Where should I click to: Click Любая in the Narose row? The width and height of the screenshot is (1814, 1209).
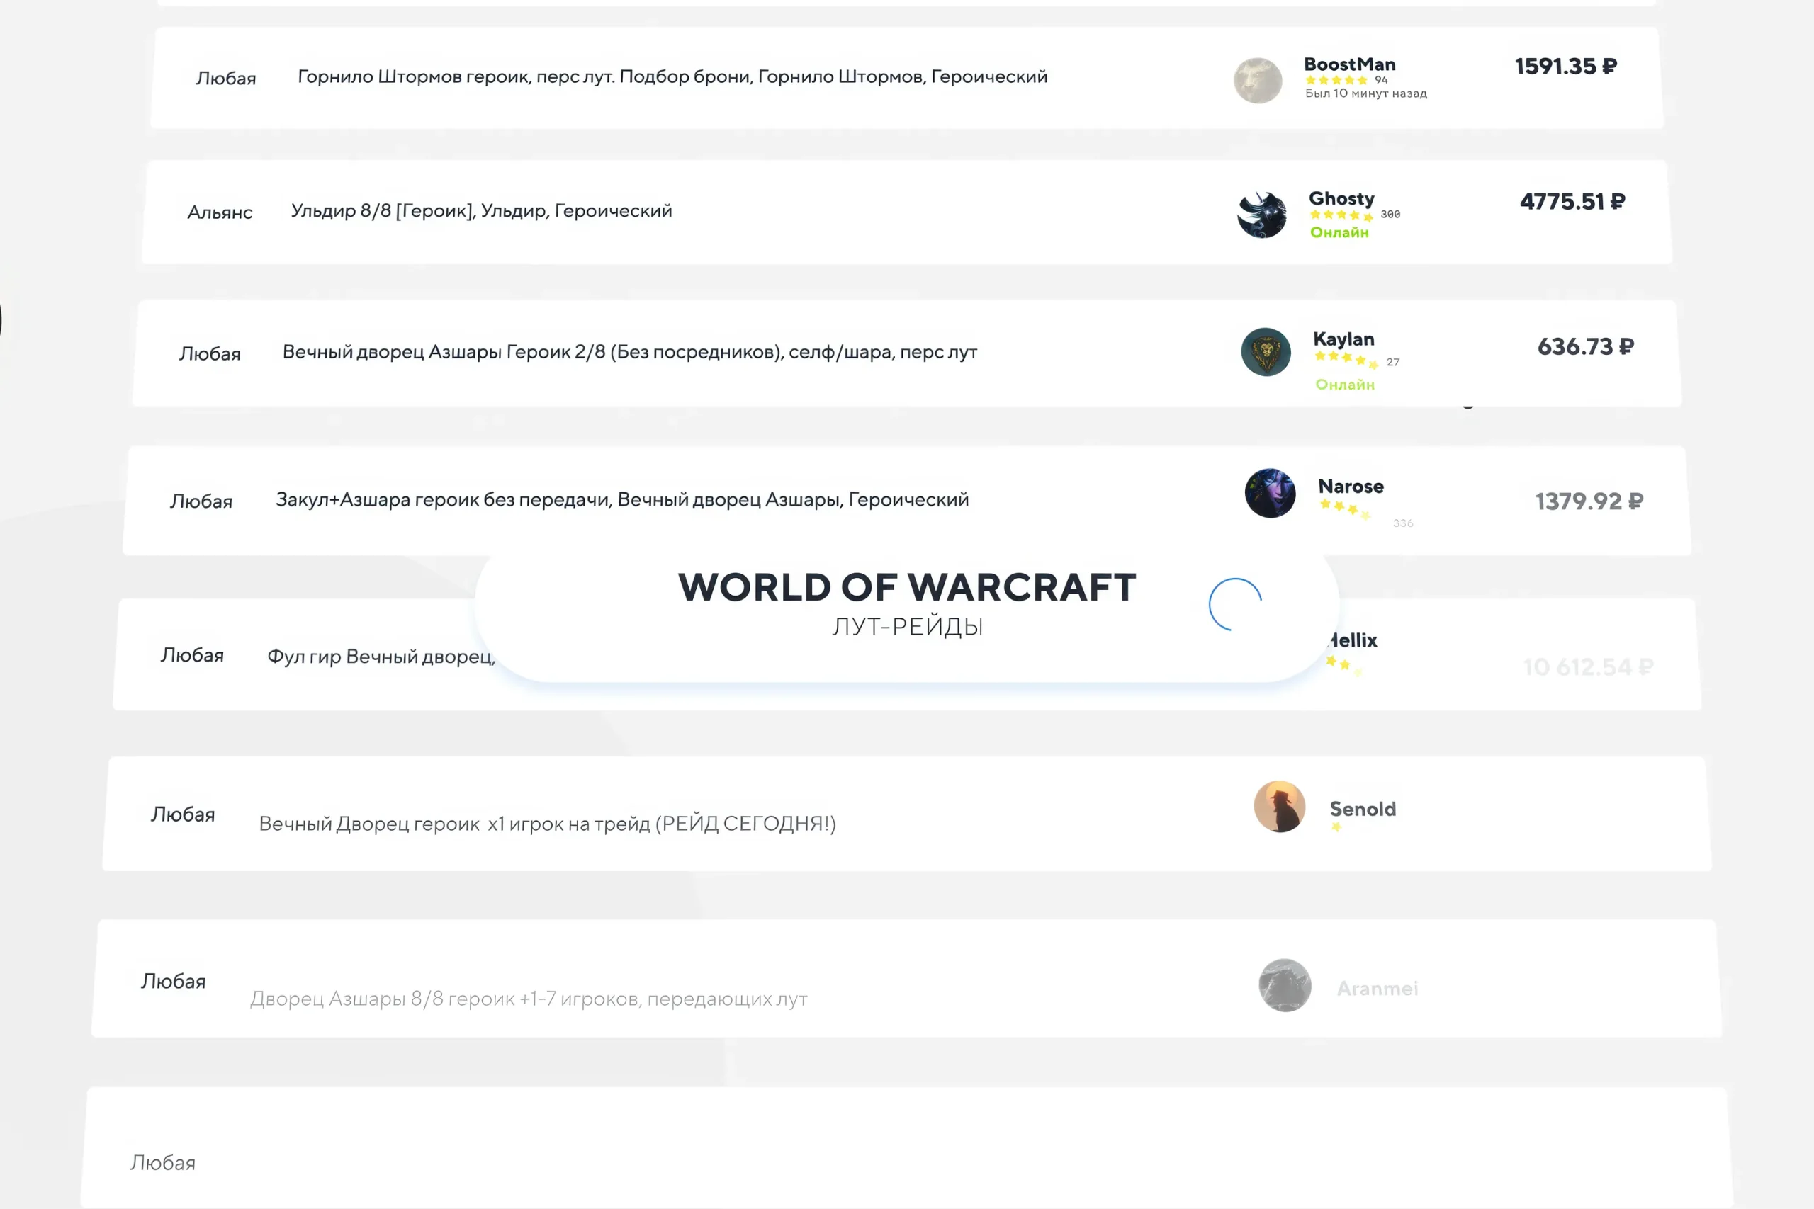click(x=201, y=502)
